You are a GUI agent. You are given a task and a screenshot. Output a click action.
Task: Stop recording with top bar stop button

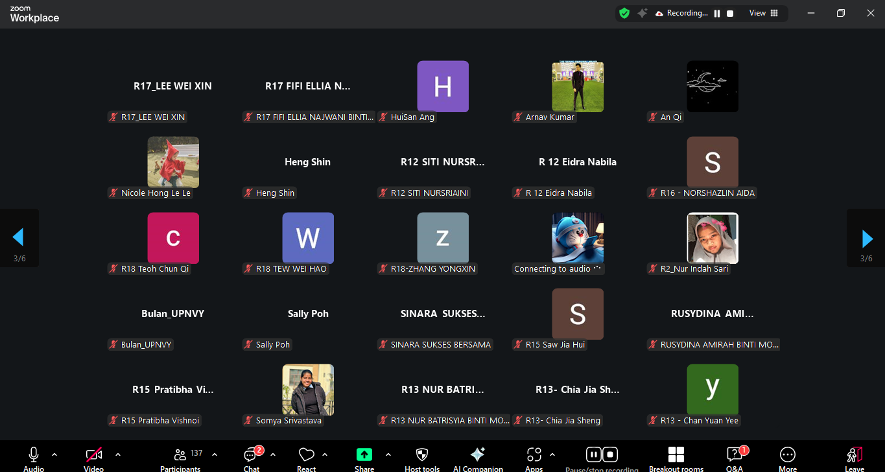tap(730, 14)
